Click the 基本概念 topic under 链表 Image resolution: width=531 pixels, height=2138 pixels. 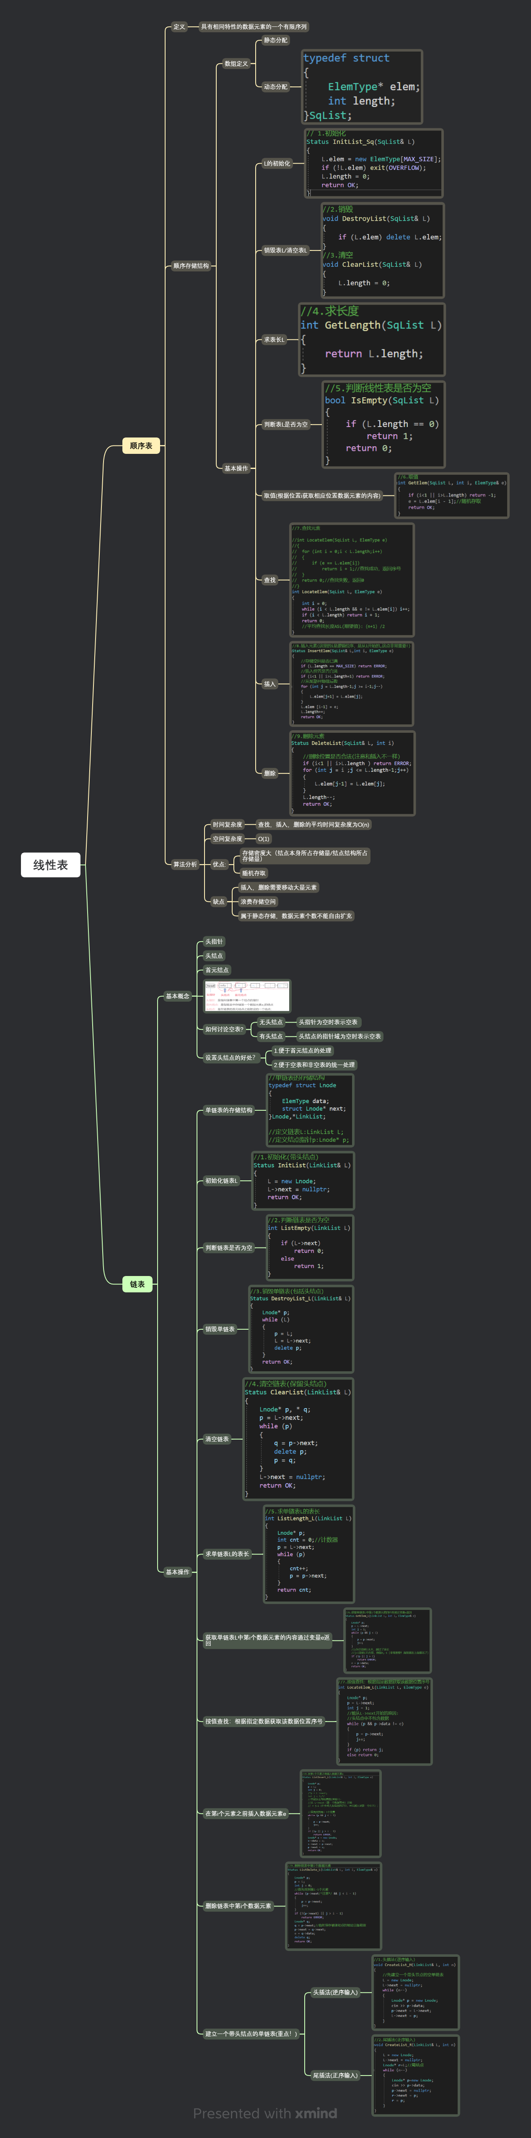pyautogui.click(x=178, y=996)
